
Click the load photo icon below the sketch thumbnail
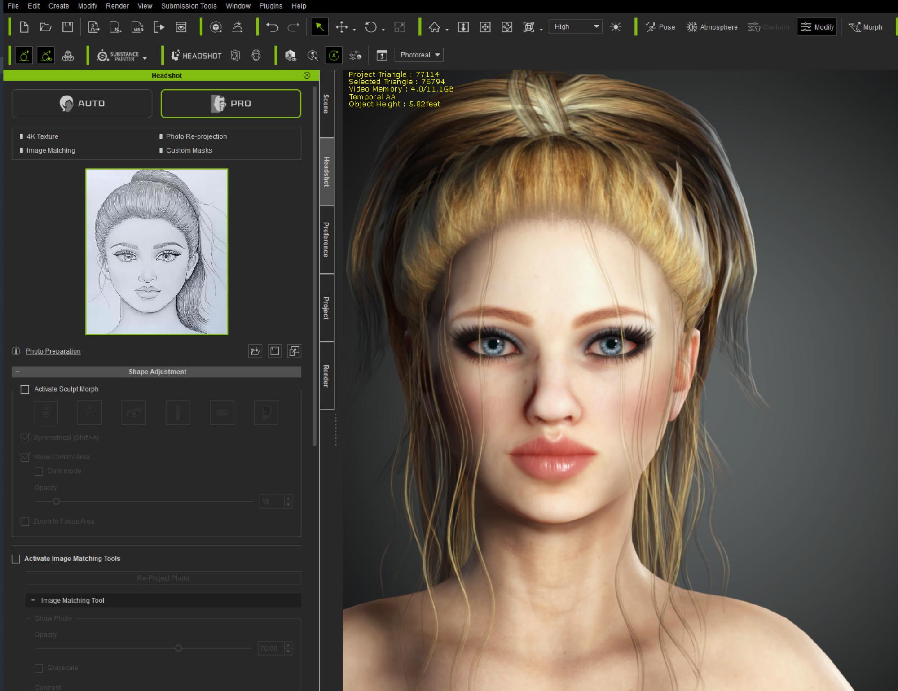[x=255, y=351]
